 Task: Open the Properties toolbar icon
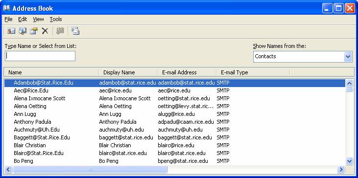point(34,31)
